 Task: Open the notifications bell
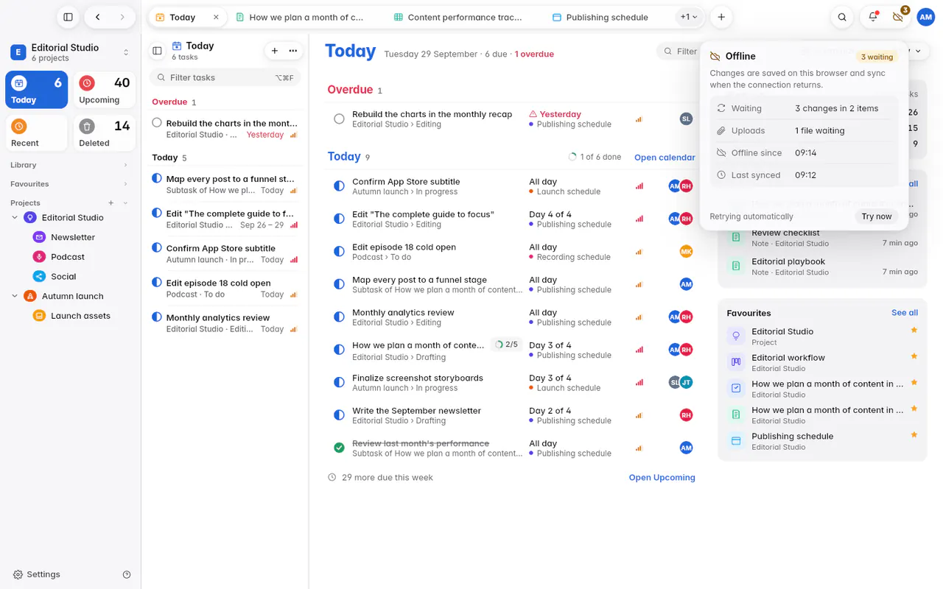(873, 17)
